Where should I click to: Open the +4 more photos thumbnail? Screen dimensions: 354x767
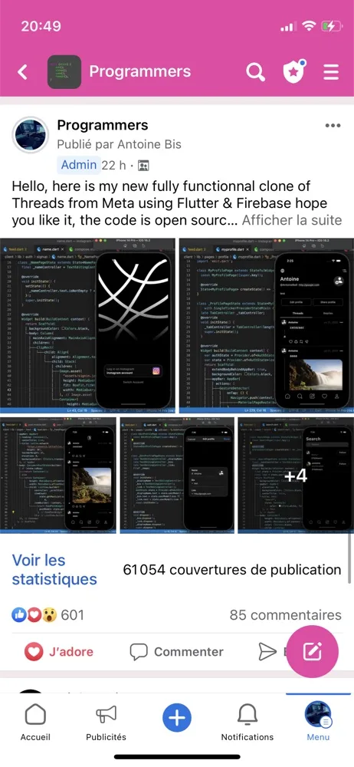point(296,475)
